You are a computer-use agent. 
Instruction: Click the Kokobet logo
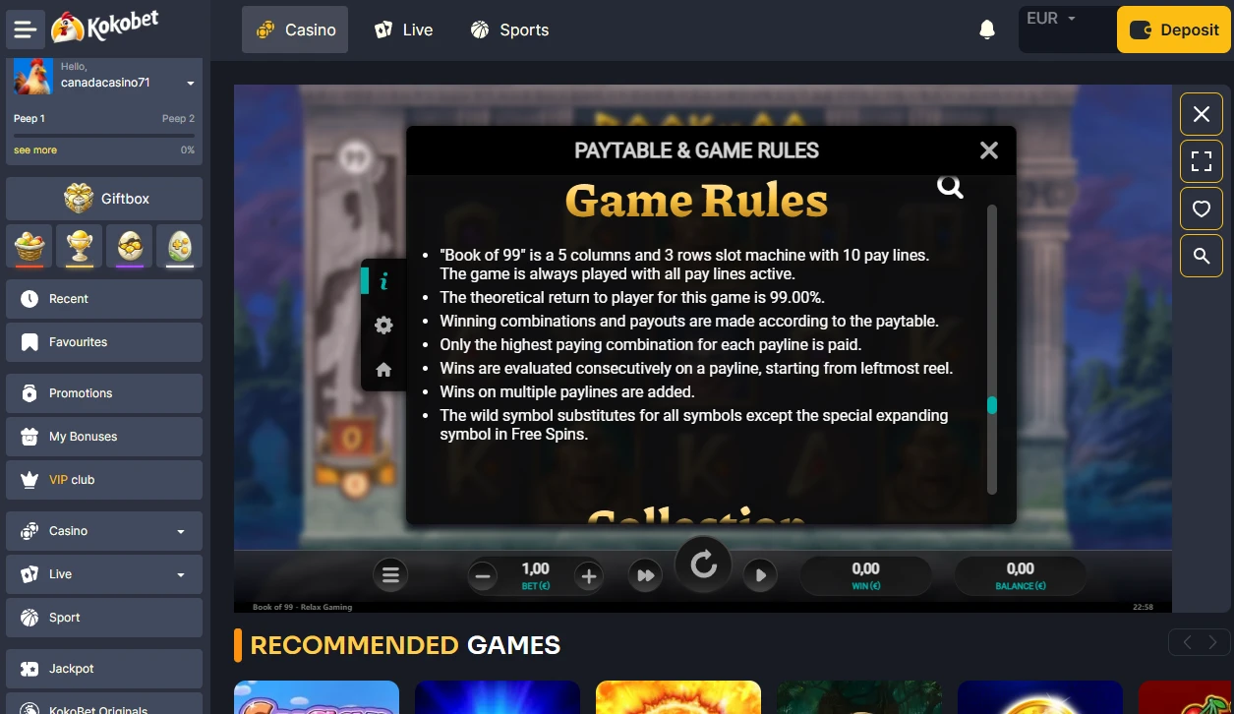tap(105, 28)
